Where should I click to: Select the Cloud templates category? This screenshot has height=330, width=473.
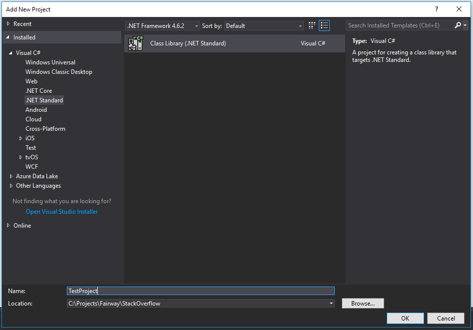click(33, 119)
